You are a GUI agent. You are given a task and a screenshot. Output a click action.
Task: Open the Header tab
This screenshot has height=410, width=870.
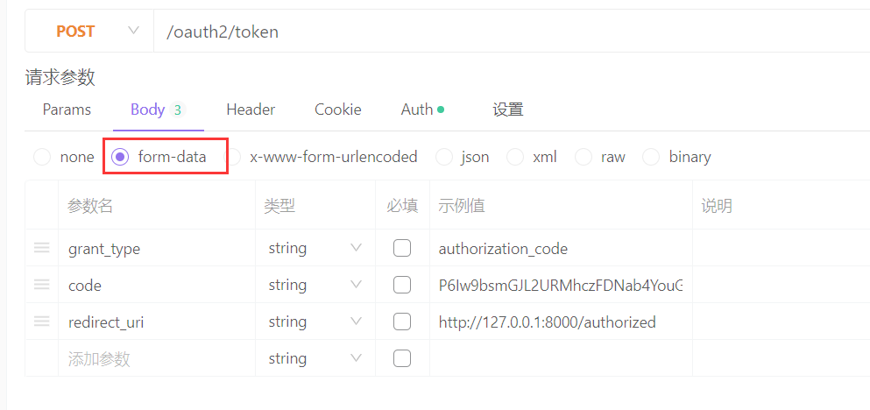coord(251,110)
